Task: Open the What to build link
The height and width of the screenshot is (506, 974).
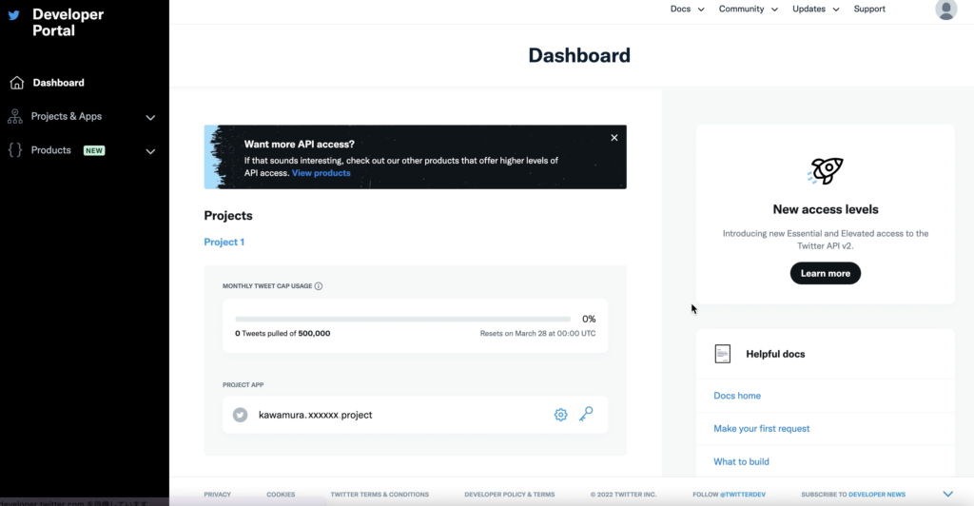Action: click(x=741, y=461)
